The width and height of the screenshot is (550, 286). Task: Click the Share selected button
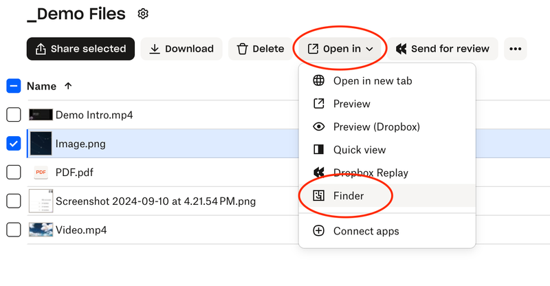80,49
